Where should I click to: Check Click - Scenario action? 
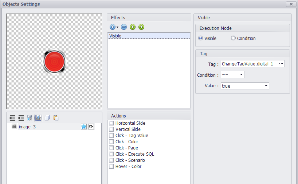tap(111, 160)
